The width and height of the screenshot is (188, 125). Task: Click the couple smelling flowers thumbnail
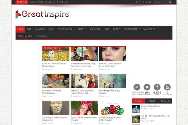[56, 81]
